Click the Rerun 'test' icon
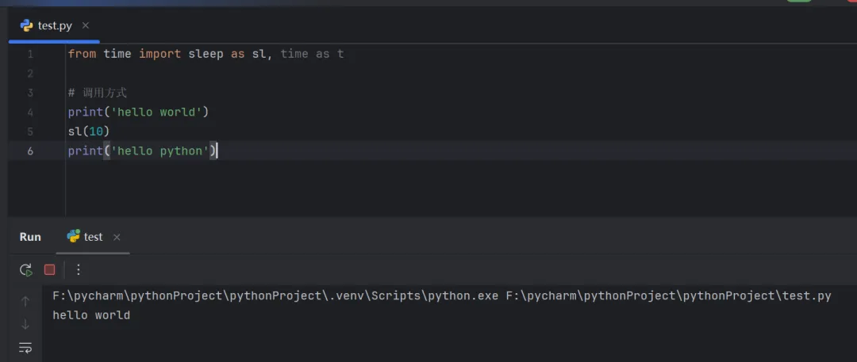857x362 pixels. [x=26, y=270]
